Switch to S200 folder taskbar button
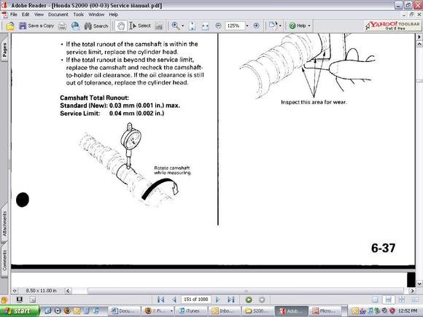 click(257, 311)
